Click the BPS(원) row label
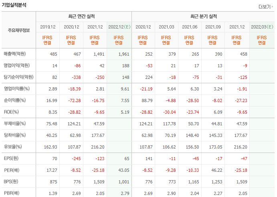The width and height of the screenshot is (277, 197). coord(11,182)
